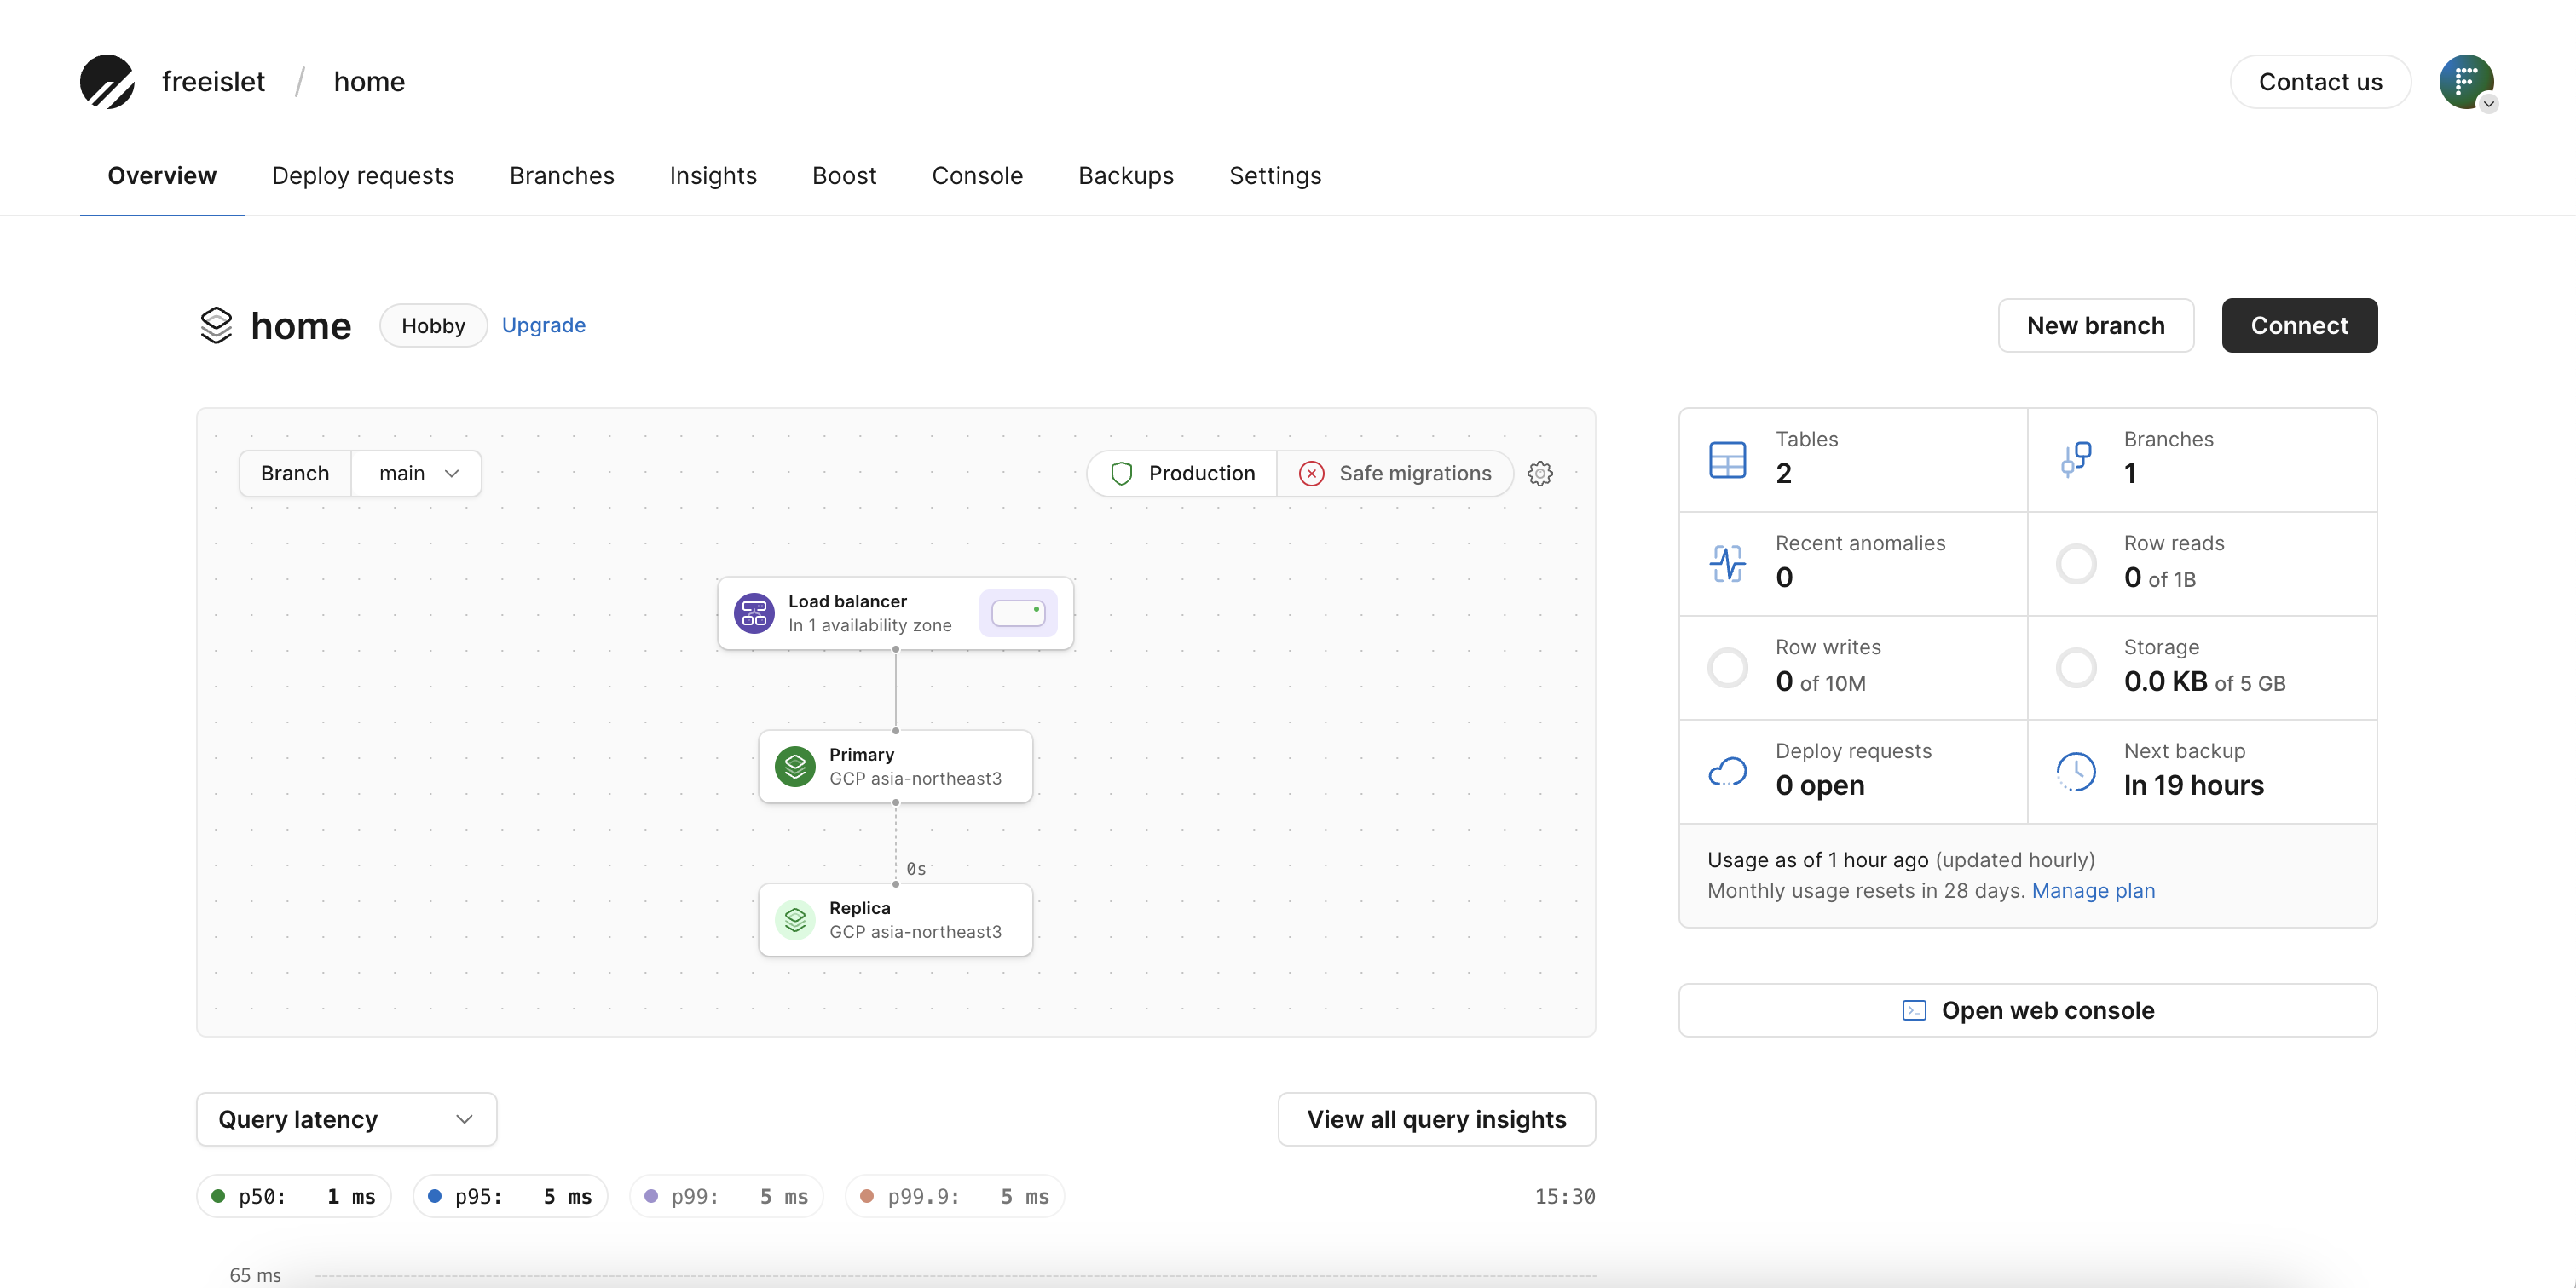Open the main branch dropdown
The width and height of the screenshot is (2576, 1288).
click(417, 474)
